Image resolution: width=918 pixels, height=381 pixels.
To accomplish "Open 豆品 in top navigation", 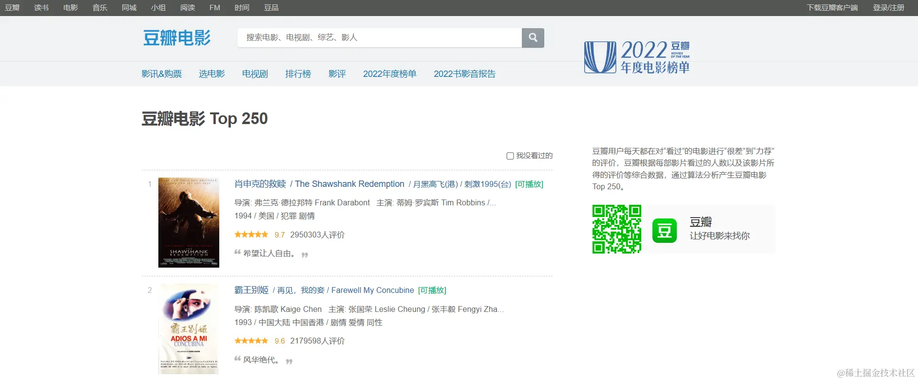I will 271,8.
